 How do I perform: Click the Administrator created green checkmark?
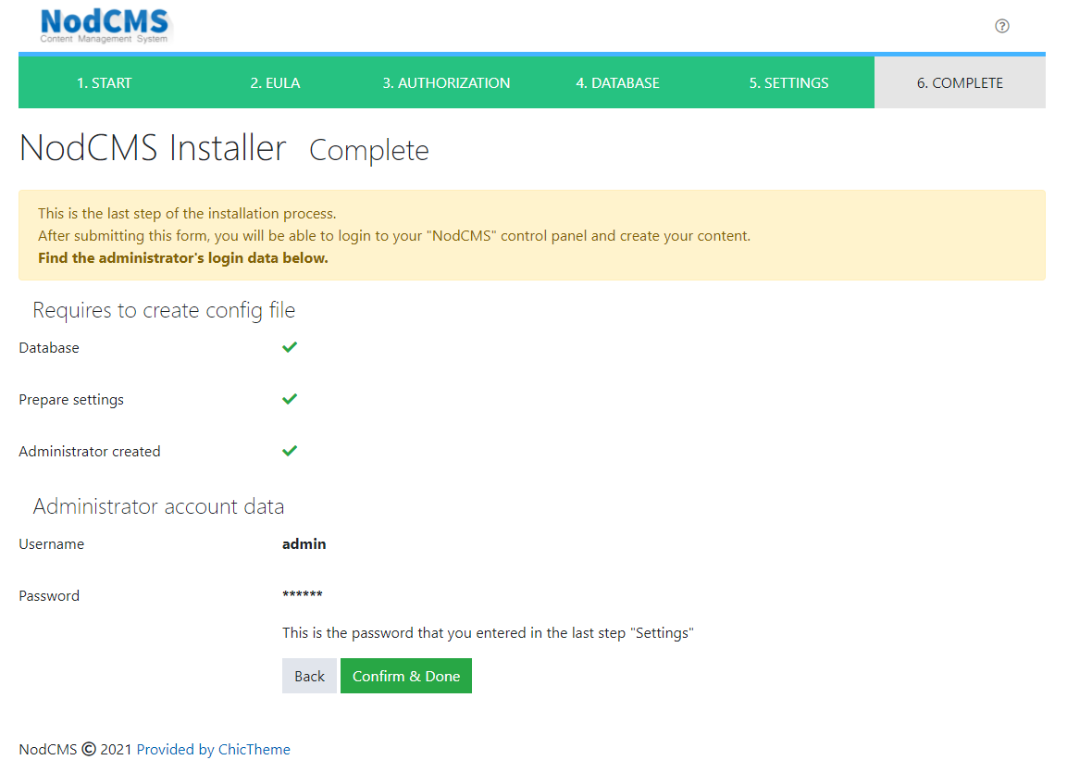290,451
